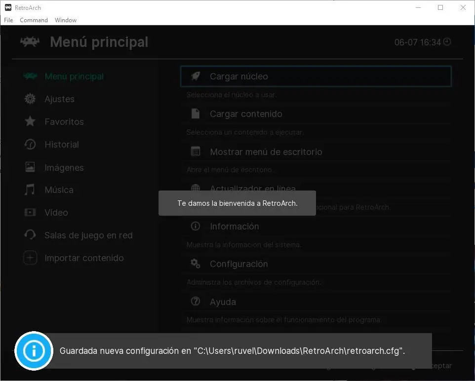The height and width of the screenshot is (381, 475).
Task: Click 'Selecciona un contenido a ejecutar.' description
Action: coord(245,132)
